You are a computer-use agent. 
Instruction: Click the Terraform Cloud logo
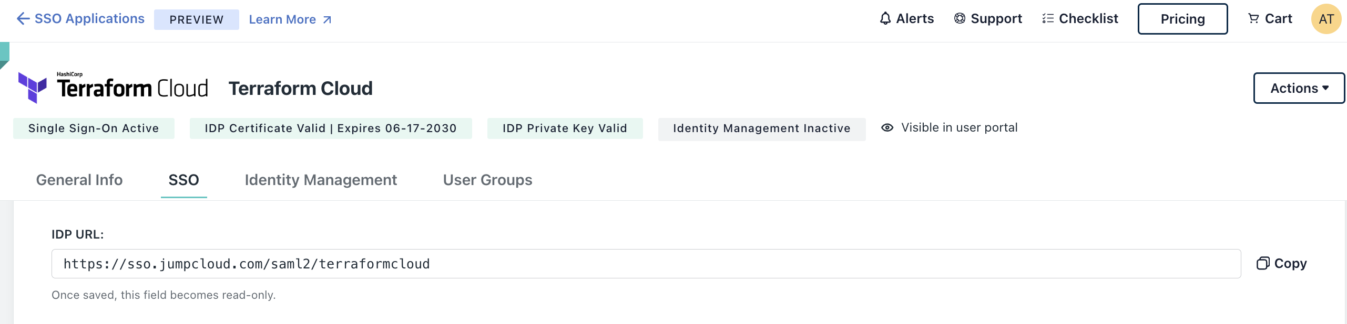[113, 88]
